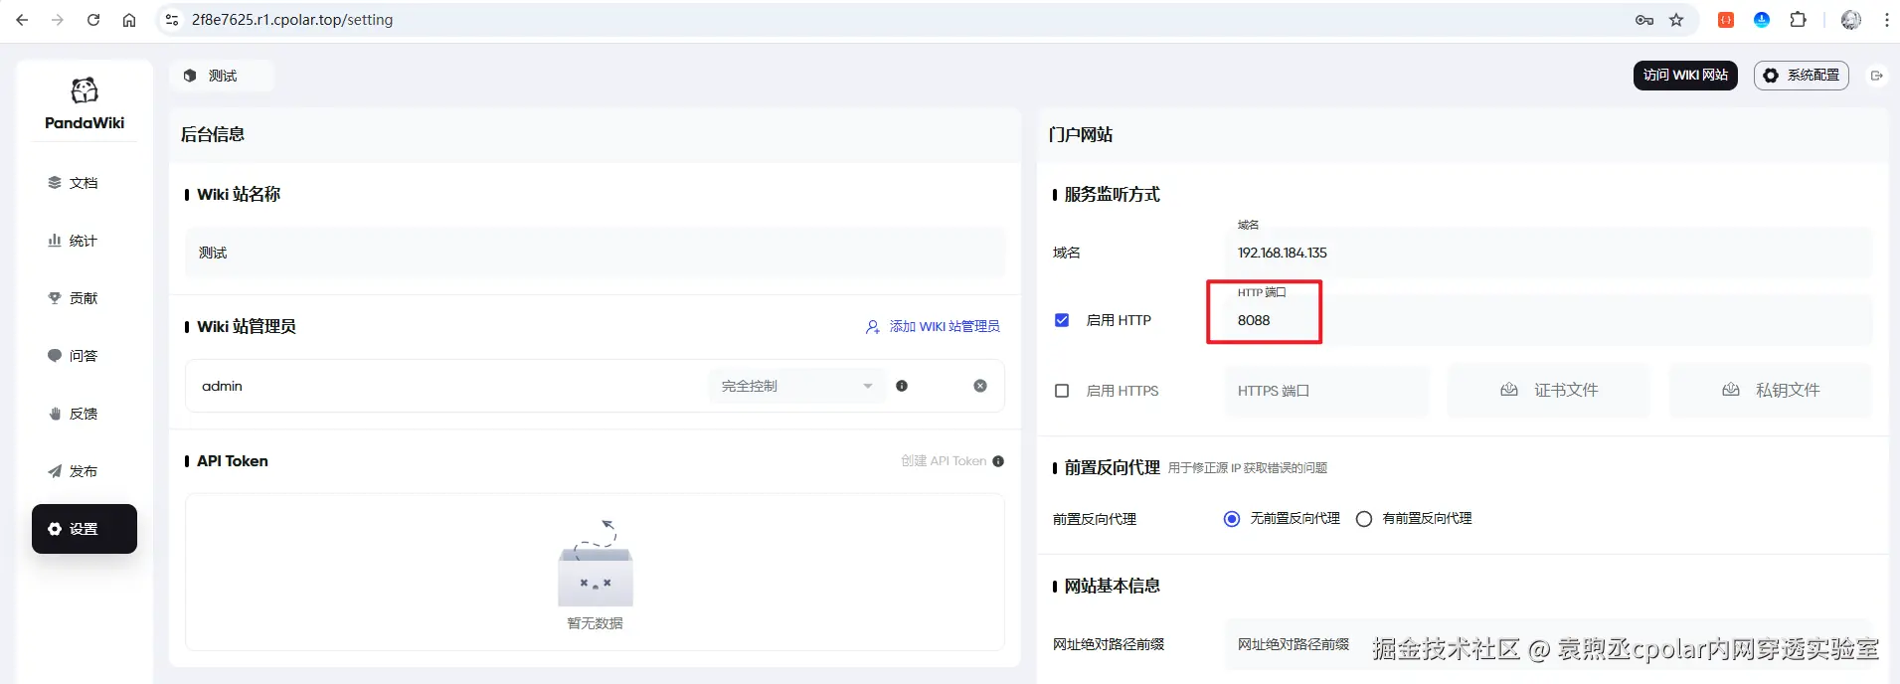Click the Wiki 站名称 field containing 测试
The height and width of the screenshot is (684, 1900).
click(x=595, y=253)
